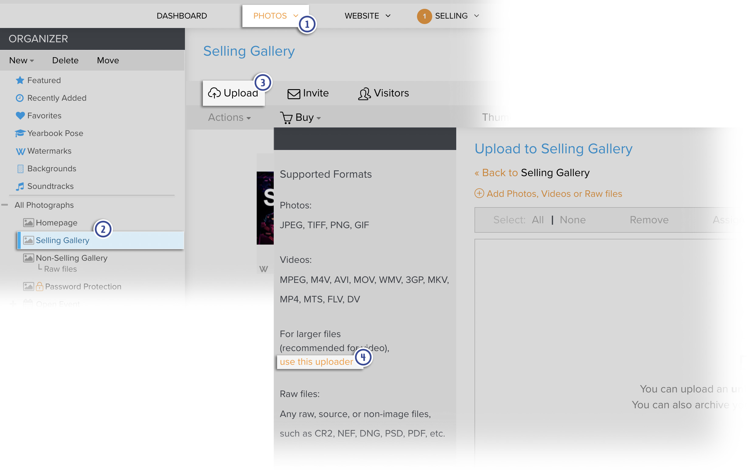747x470 pixels.
Task: Click the Visitors button
Action: coord(384,93)
